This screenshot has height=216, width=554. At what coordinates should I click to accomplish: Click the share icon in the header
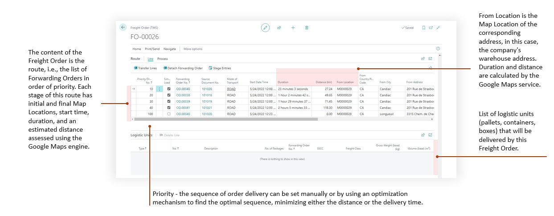pyautogui.click(x=279, y=28)
